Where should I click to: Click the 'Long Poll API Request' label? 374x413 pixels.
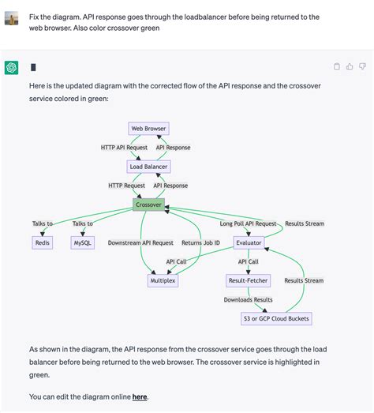pos(249,223)
